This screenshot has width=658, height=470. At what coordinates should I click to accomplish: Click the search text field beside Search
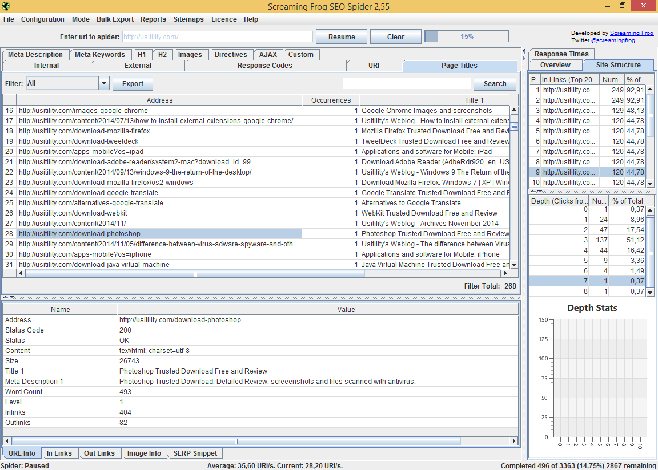coord(406,83)
